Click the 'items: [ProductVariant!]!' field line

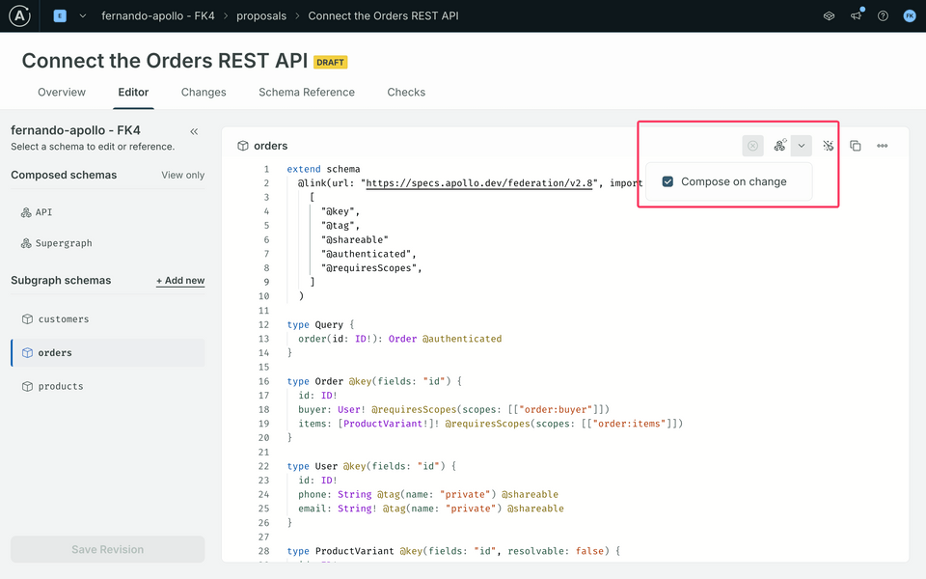(x=491, y=424)
